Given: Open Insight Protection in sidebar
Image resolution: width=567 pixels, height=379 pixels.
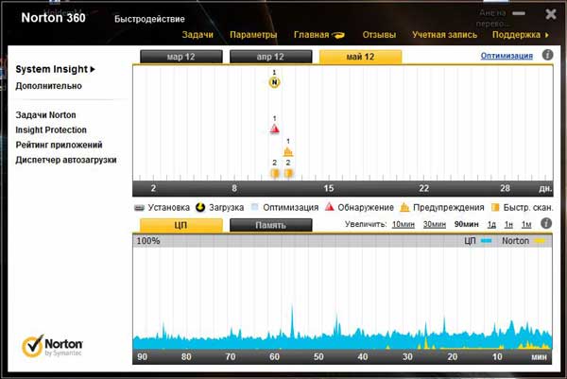Looking at the screenshot, I should coord(51,129).
